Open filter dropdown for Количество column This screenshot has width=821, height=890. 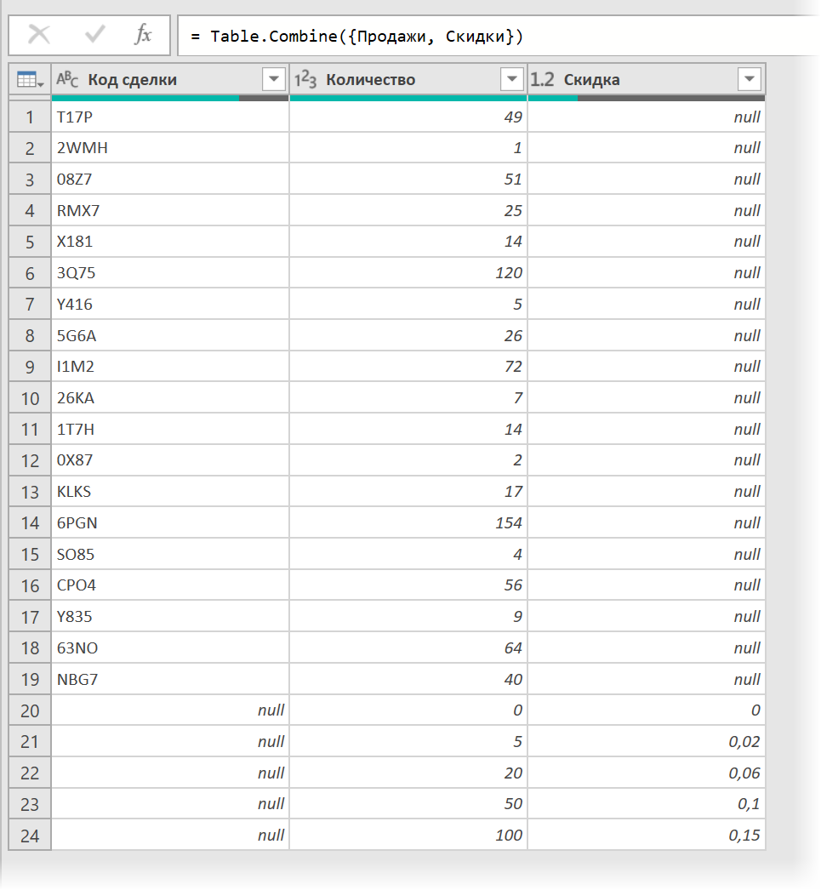coord(512,79)
